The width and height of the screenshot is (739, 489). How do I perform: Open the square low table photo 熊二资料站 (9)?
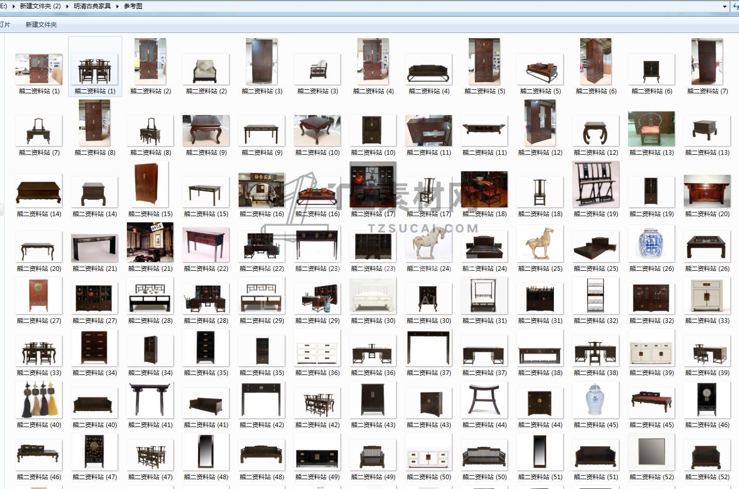[x=206, y=131]
